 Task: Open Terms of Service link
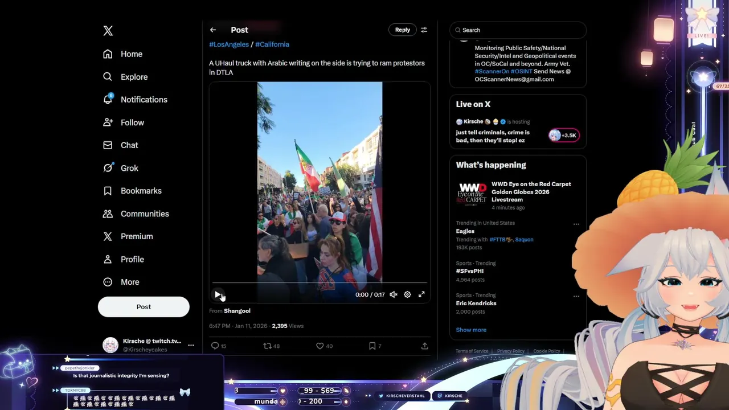click(472, 351)
